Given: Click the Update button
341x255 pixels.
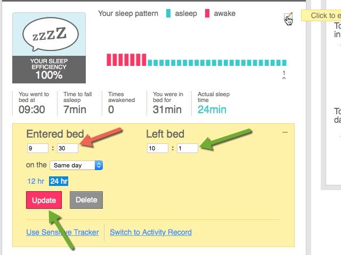Looking at the screenshot, I should [x=44, y=200].
